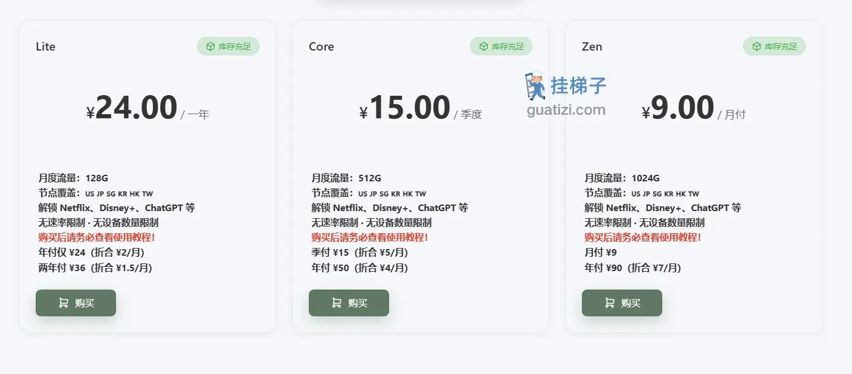Select the Lite plan title

(45, 46)
